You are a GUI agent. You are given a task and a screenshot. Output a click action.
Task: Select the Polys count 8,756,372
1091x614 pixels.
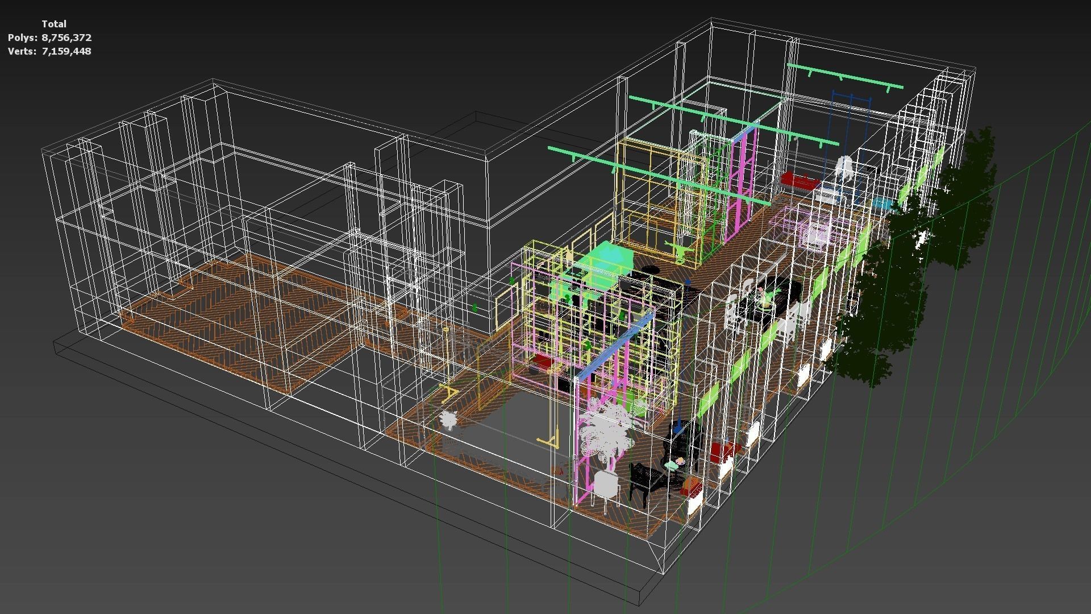click(66, 38)
